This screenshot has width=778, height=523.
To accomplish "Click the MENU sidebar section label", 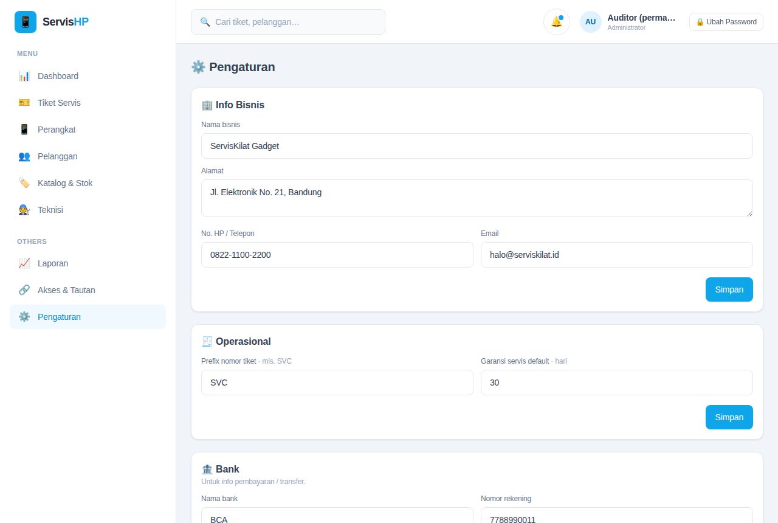I will click(x=27, y=54).
